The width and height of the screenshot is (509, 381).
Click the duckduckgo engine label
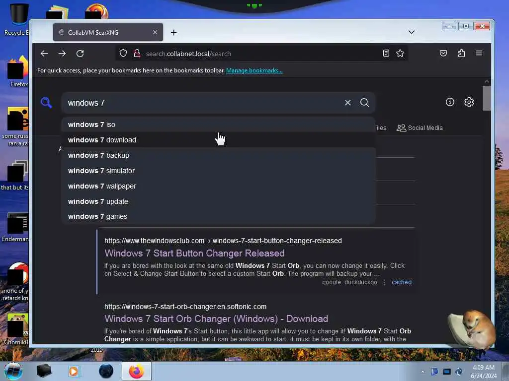tap(361, 282)
